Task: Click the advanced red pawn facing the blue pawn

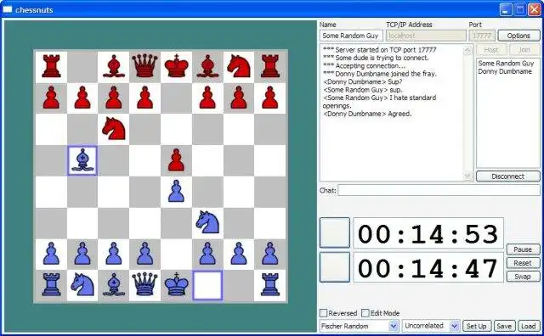Action: pos(176,160)
